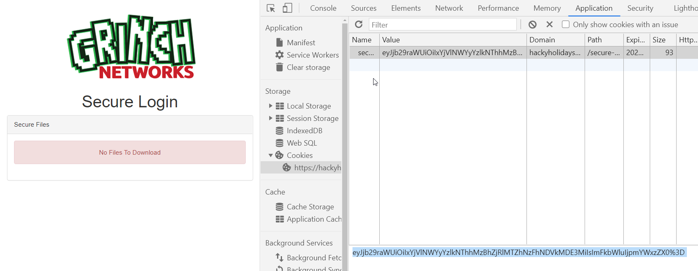Select Clear storage item
This screenshot has height=271, width=698.
click(x=308, y=67)
